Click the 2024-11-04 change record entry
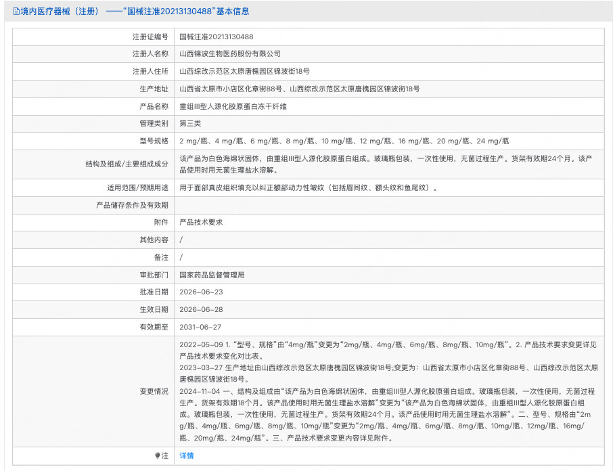This screenshot has height=471, width=613. (387, 414)
